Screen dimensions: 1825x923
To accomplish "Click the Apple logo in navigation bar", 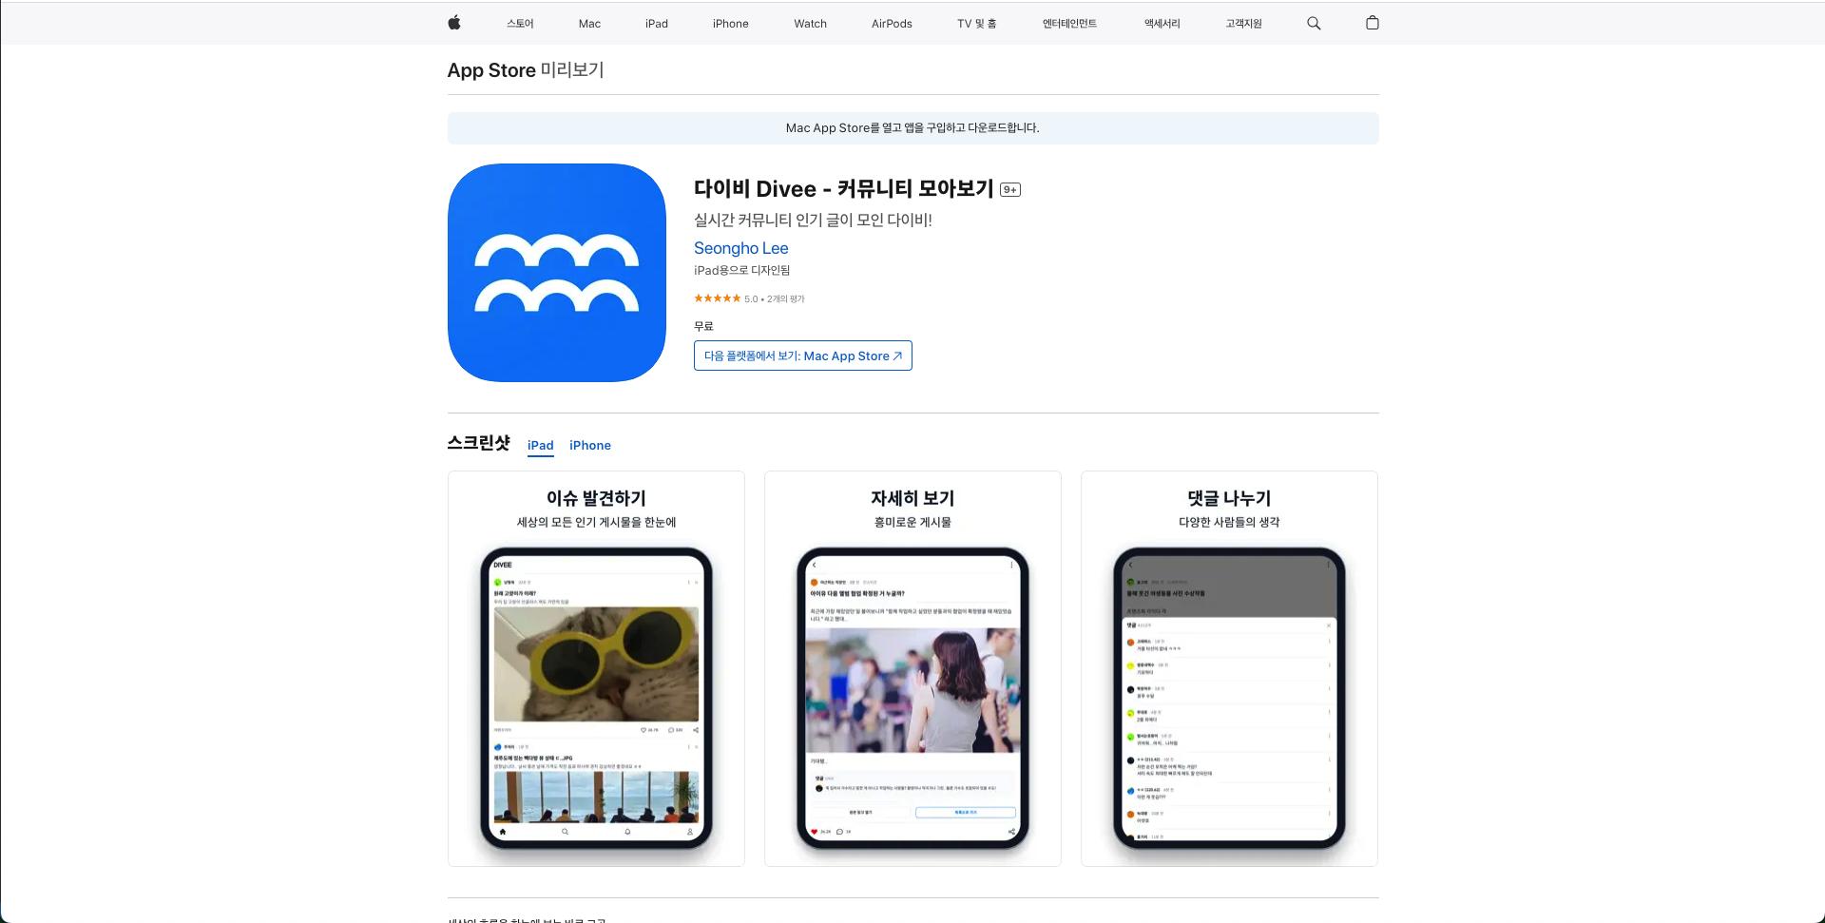I will 454,23.
